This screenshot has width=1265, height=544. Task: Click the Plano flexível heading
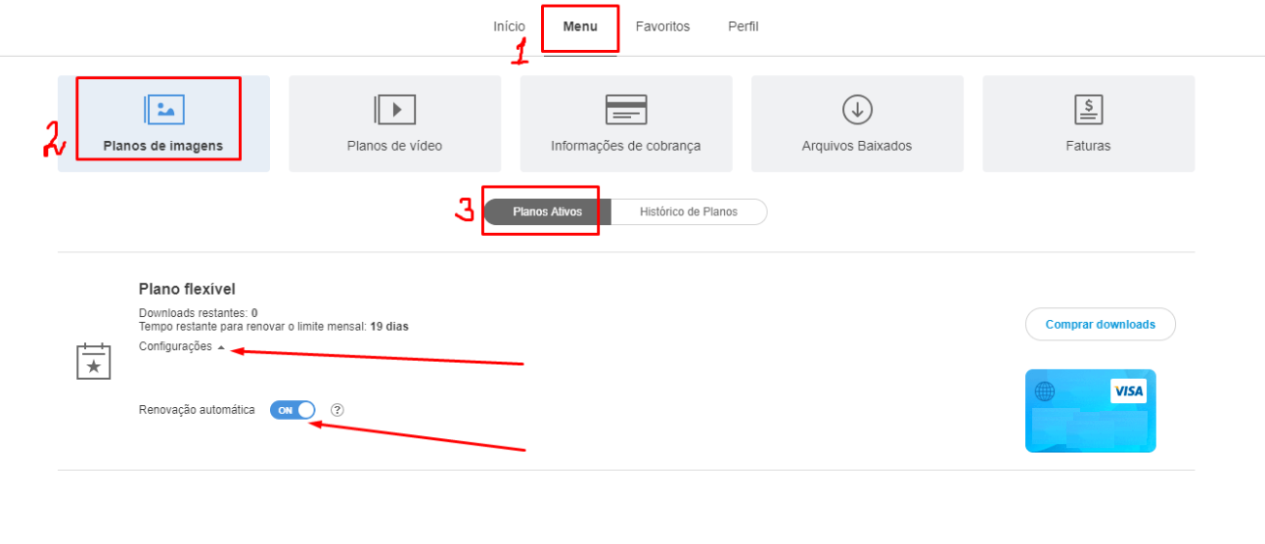(x=187, y=290)
